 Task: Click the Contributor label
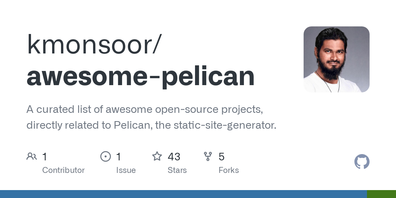[x=63, y=170]
